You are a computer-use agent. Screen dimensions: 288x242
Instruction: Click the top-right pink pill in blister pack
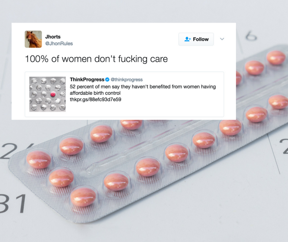276,57
